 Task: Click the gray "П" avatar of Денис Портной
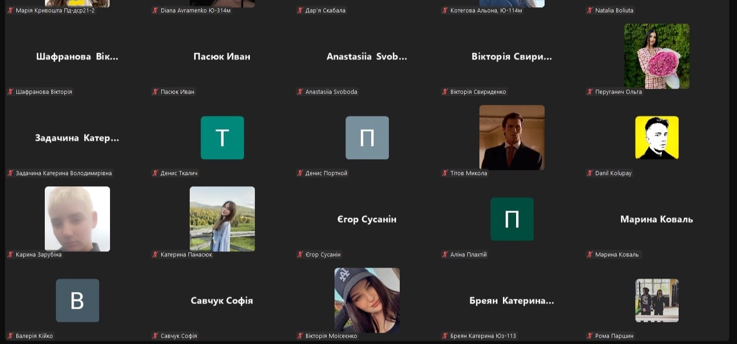point(367,138)
